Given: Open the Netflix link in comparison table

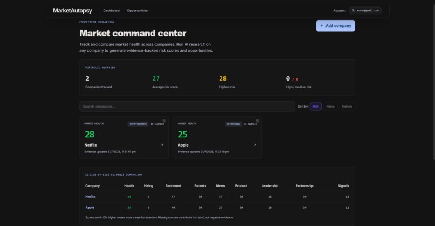Looking at the screenshot, I should coord(90,197).
